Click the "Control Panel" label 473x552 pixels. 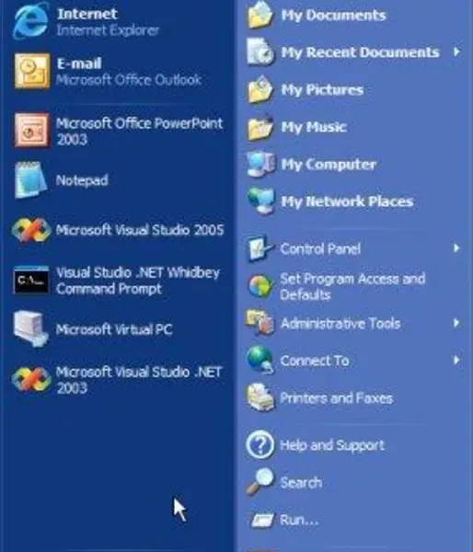pyautogui.click(x=320, y=249)
